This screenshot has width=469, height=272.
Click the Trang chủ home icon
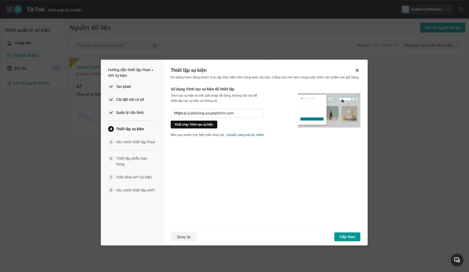10,43
